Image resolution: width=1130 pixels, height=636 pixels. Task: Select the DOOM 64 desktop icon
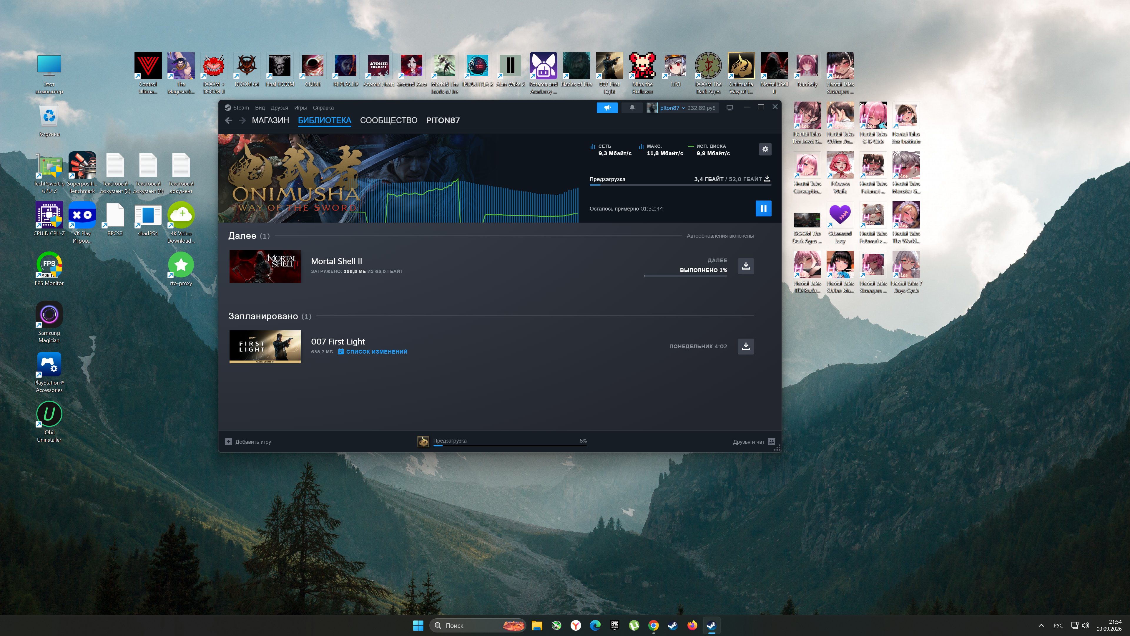[x=247, y=70]
